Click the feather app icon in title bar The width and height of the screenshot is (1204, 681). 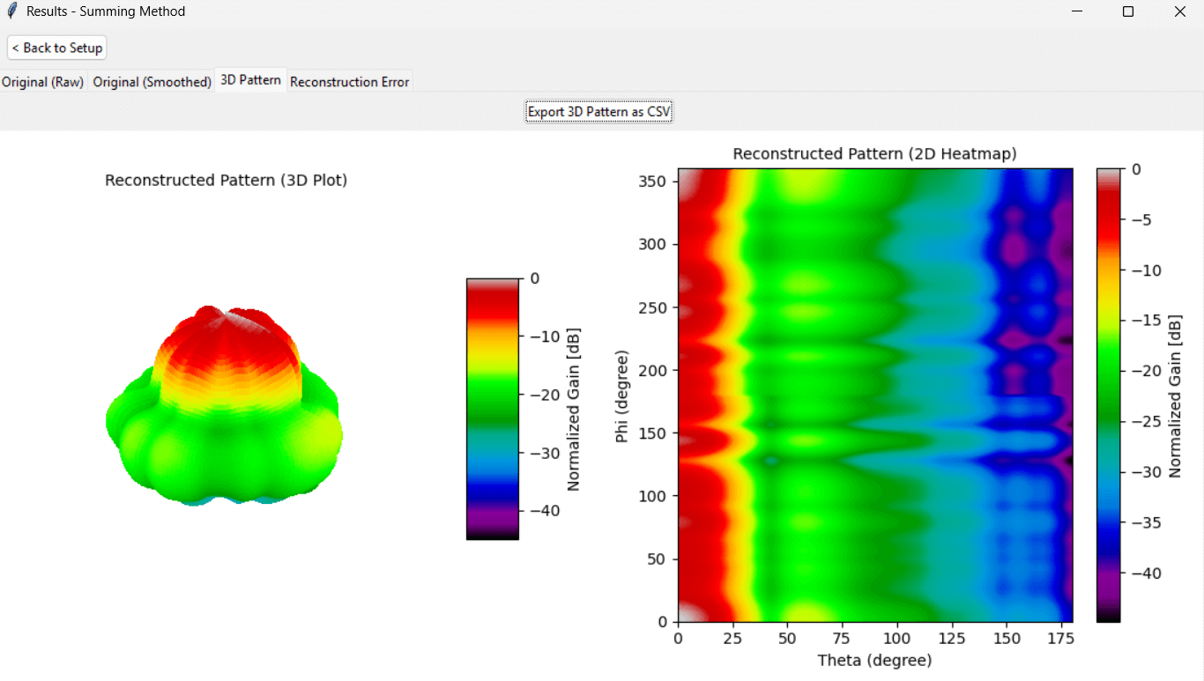[11, 11]
